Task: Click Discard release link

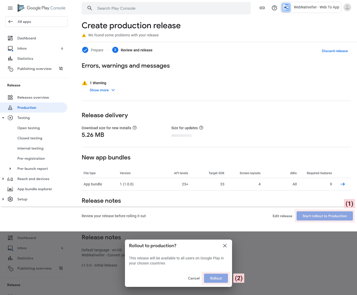Action: tap(335, 51)
